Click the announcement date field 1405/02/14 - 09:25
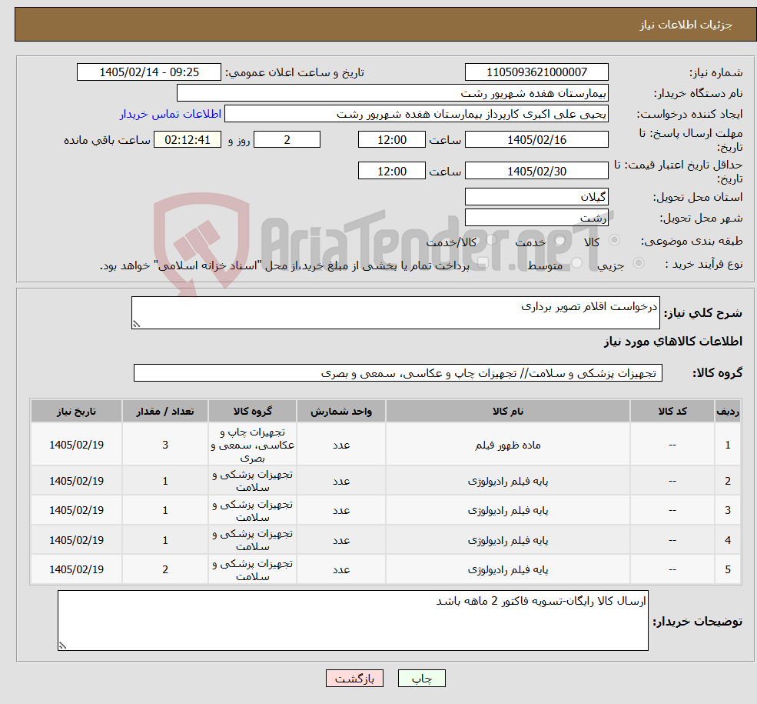Screen dimensions: 757x704 point(148,72)
